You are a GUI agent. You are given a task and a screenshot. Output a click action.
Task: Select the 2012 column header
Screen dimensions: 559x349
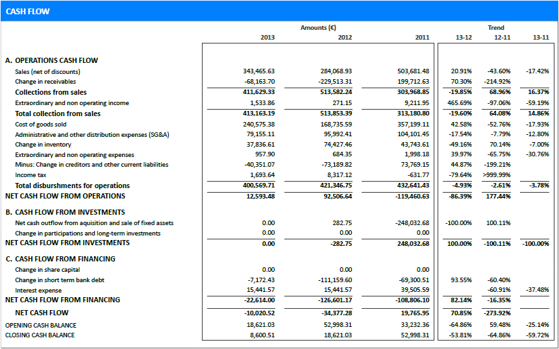[x=345, y=38]
